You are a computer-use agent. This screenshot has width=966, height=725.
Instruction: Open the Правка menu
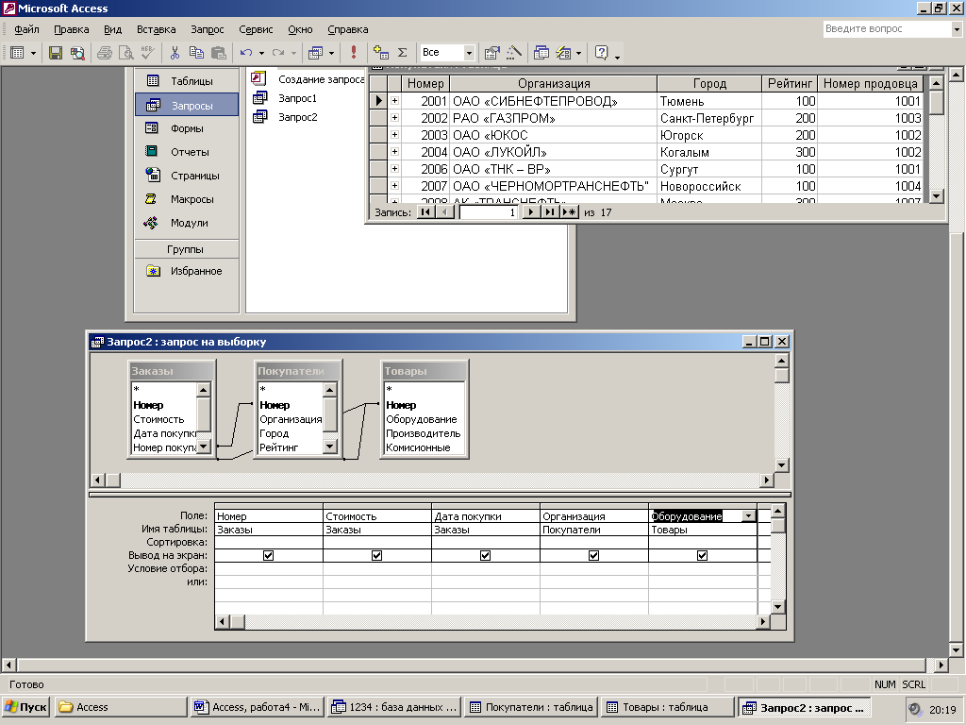pos(72,29)
